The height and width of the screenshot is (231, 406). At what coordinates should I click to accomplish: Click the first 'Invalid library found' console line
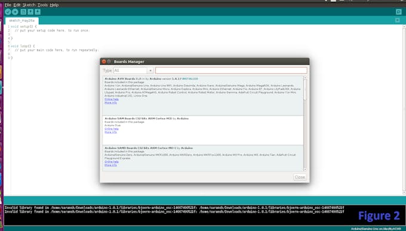click(174, 208)
